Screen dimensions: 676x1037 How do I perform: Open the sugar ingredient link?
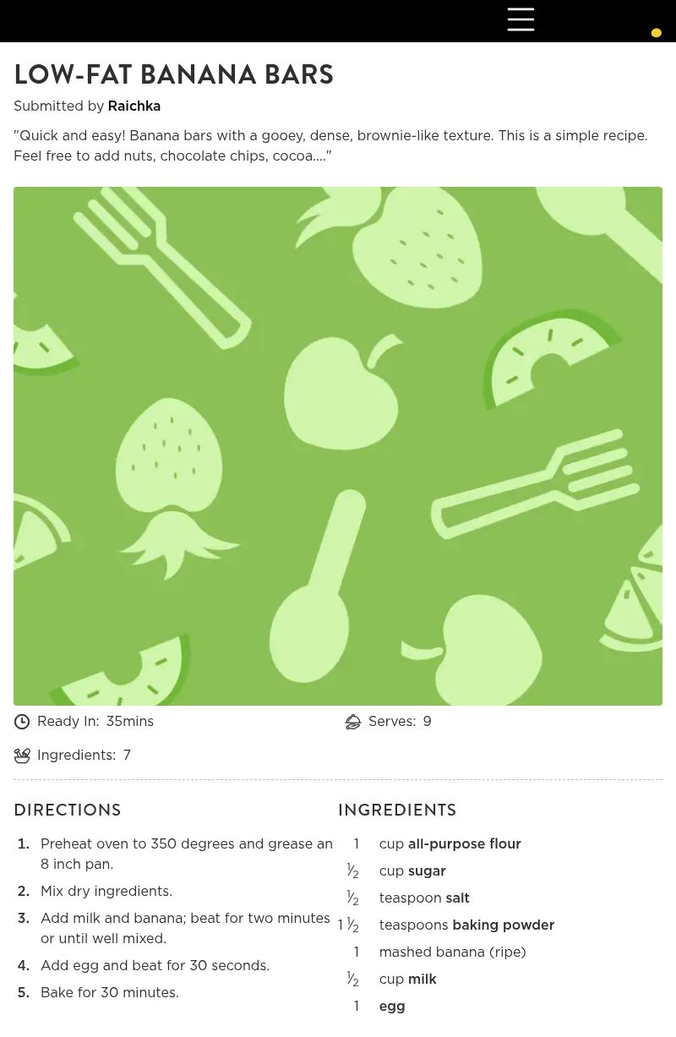point(427,871)
